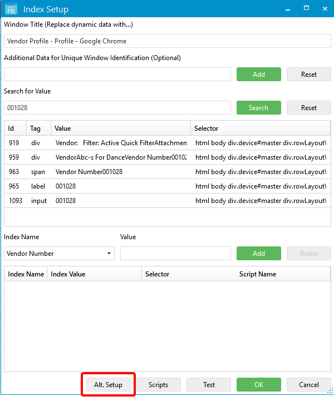The width and height of the screenshot is (334, 401).
Task: Open the Scripts dialog
Action: point(159,385)
